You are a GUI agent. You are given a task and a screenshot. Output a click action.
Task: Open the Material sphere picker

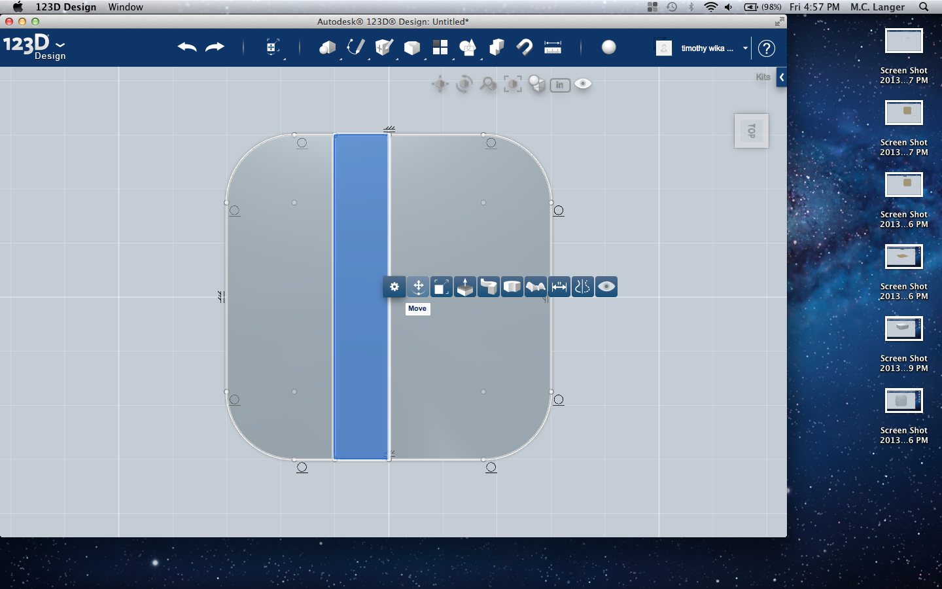pyautogui.click(x=609, y=47)
